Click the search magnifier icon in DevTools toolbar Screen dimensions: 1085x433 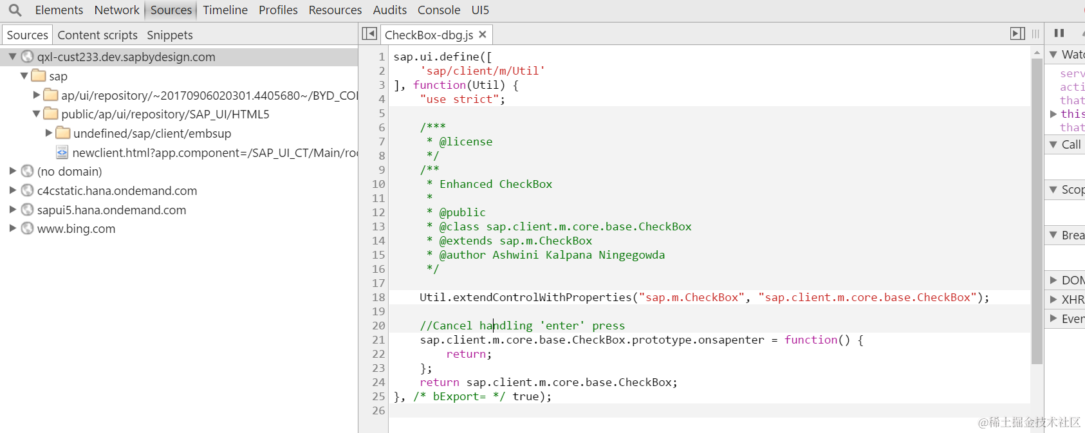[15, 10]
